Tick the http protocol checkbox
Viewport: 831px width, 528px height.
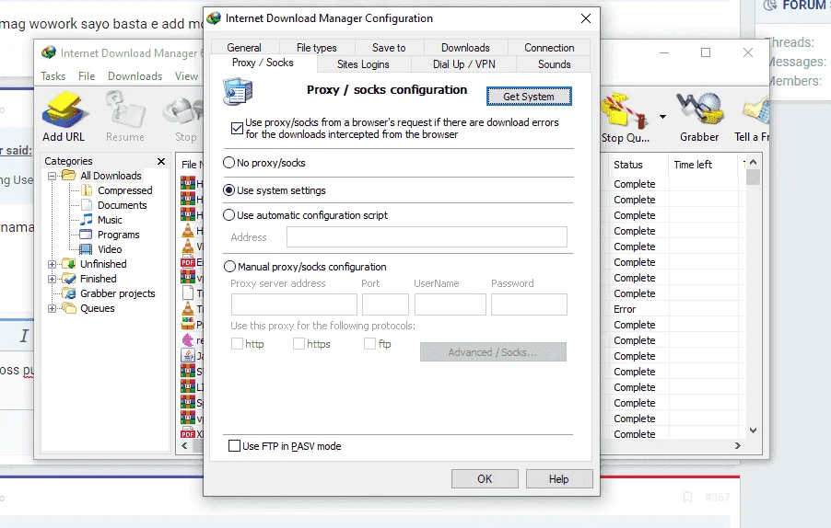(x=237, y=344)
